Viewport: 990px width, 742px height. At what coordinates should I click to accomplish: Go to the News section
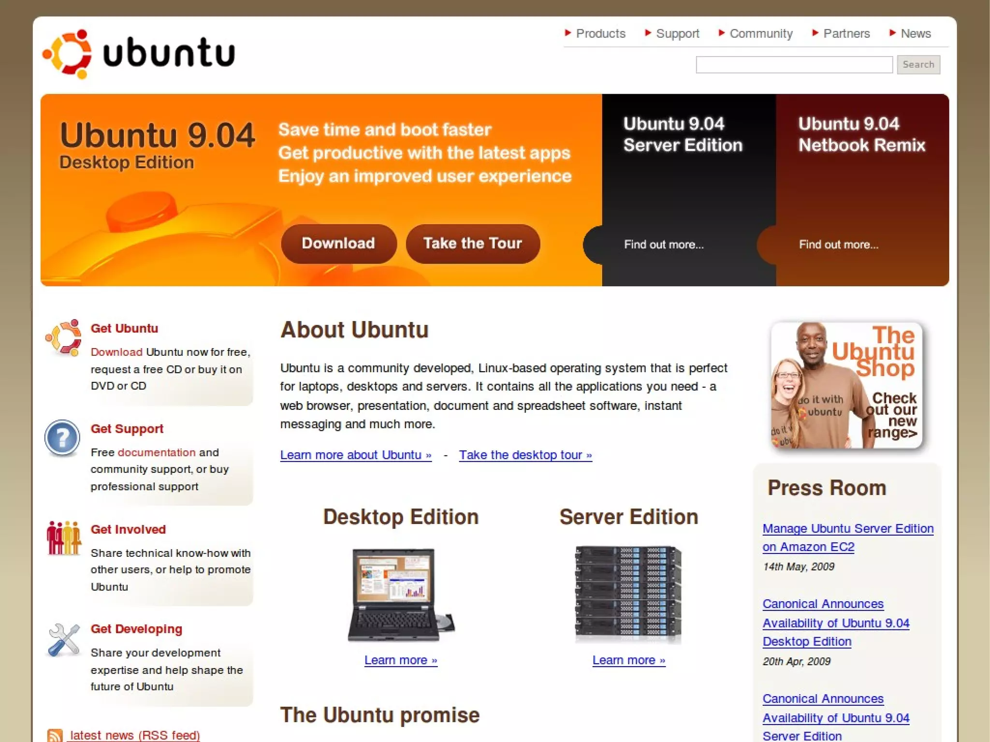[x=915, y=33]
